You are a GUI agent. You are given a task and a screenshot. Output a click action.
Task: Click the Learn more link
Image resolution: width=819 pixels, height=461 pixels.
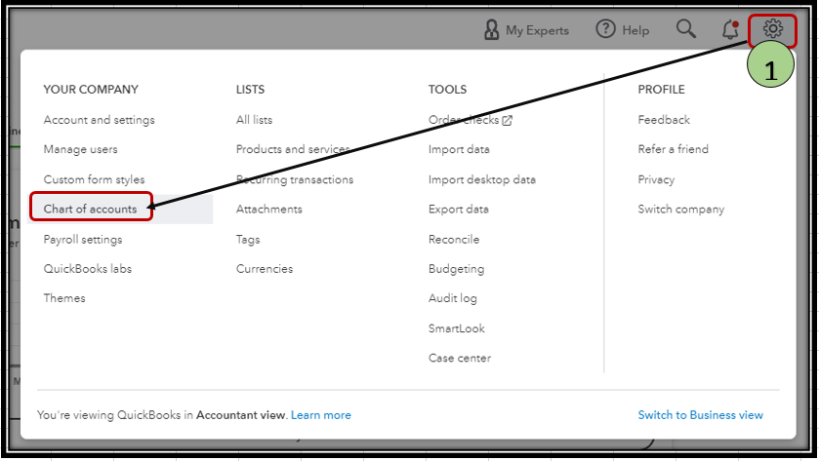point(321,415)
